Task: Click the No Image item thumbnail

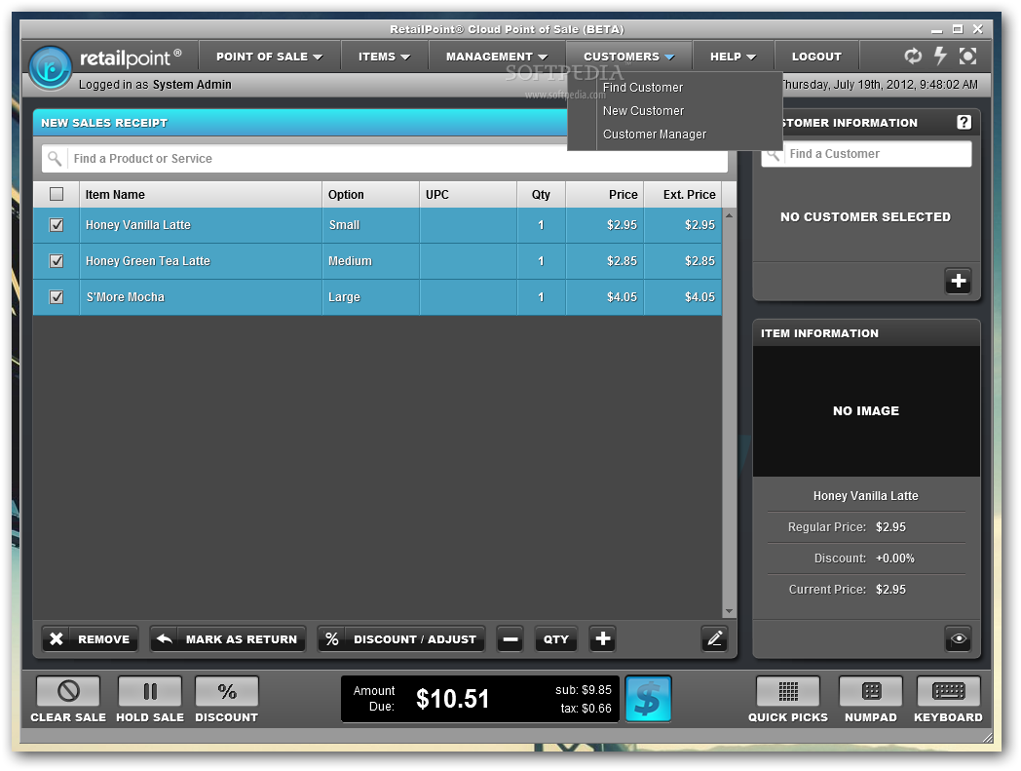Action: [866, 410]
